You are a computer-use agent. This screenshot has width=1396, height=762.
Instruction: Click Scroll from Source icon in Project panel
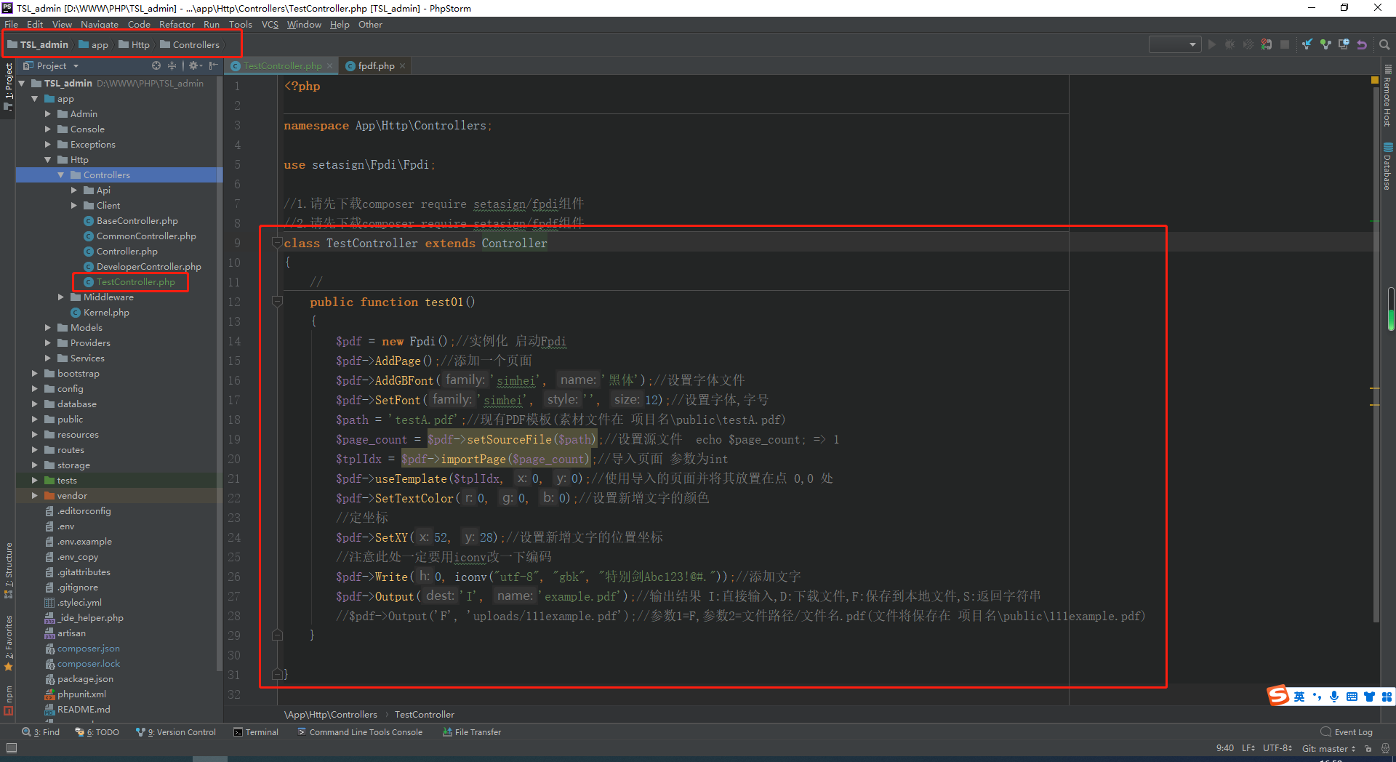pos(156,65)
